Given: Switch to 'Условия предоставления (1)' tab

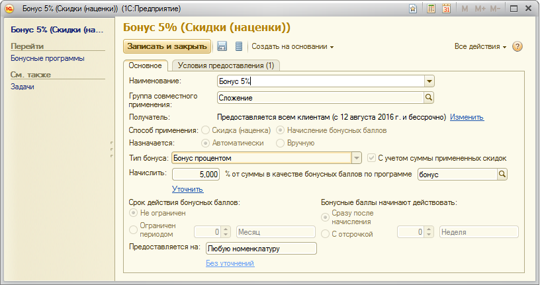Looking at the screenshot, I should coord(226,65).
